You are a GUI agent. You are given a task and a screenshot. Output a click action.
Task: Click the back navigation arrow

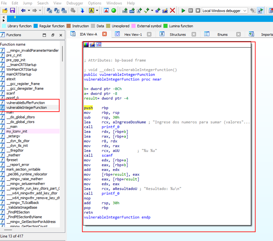pyautogui.click(x=23, y=10)
